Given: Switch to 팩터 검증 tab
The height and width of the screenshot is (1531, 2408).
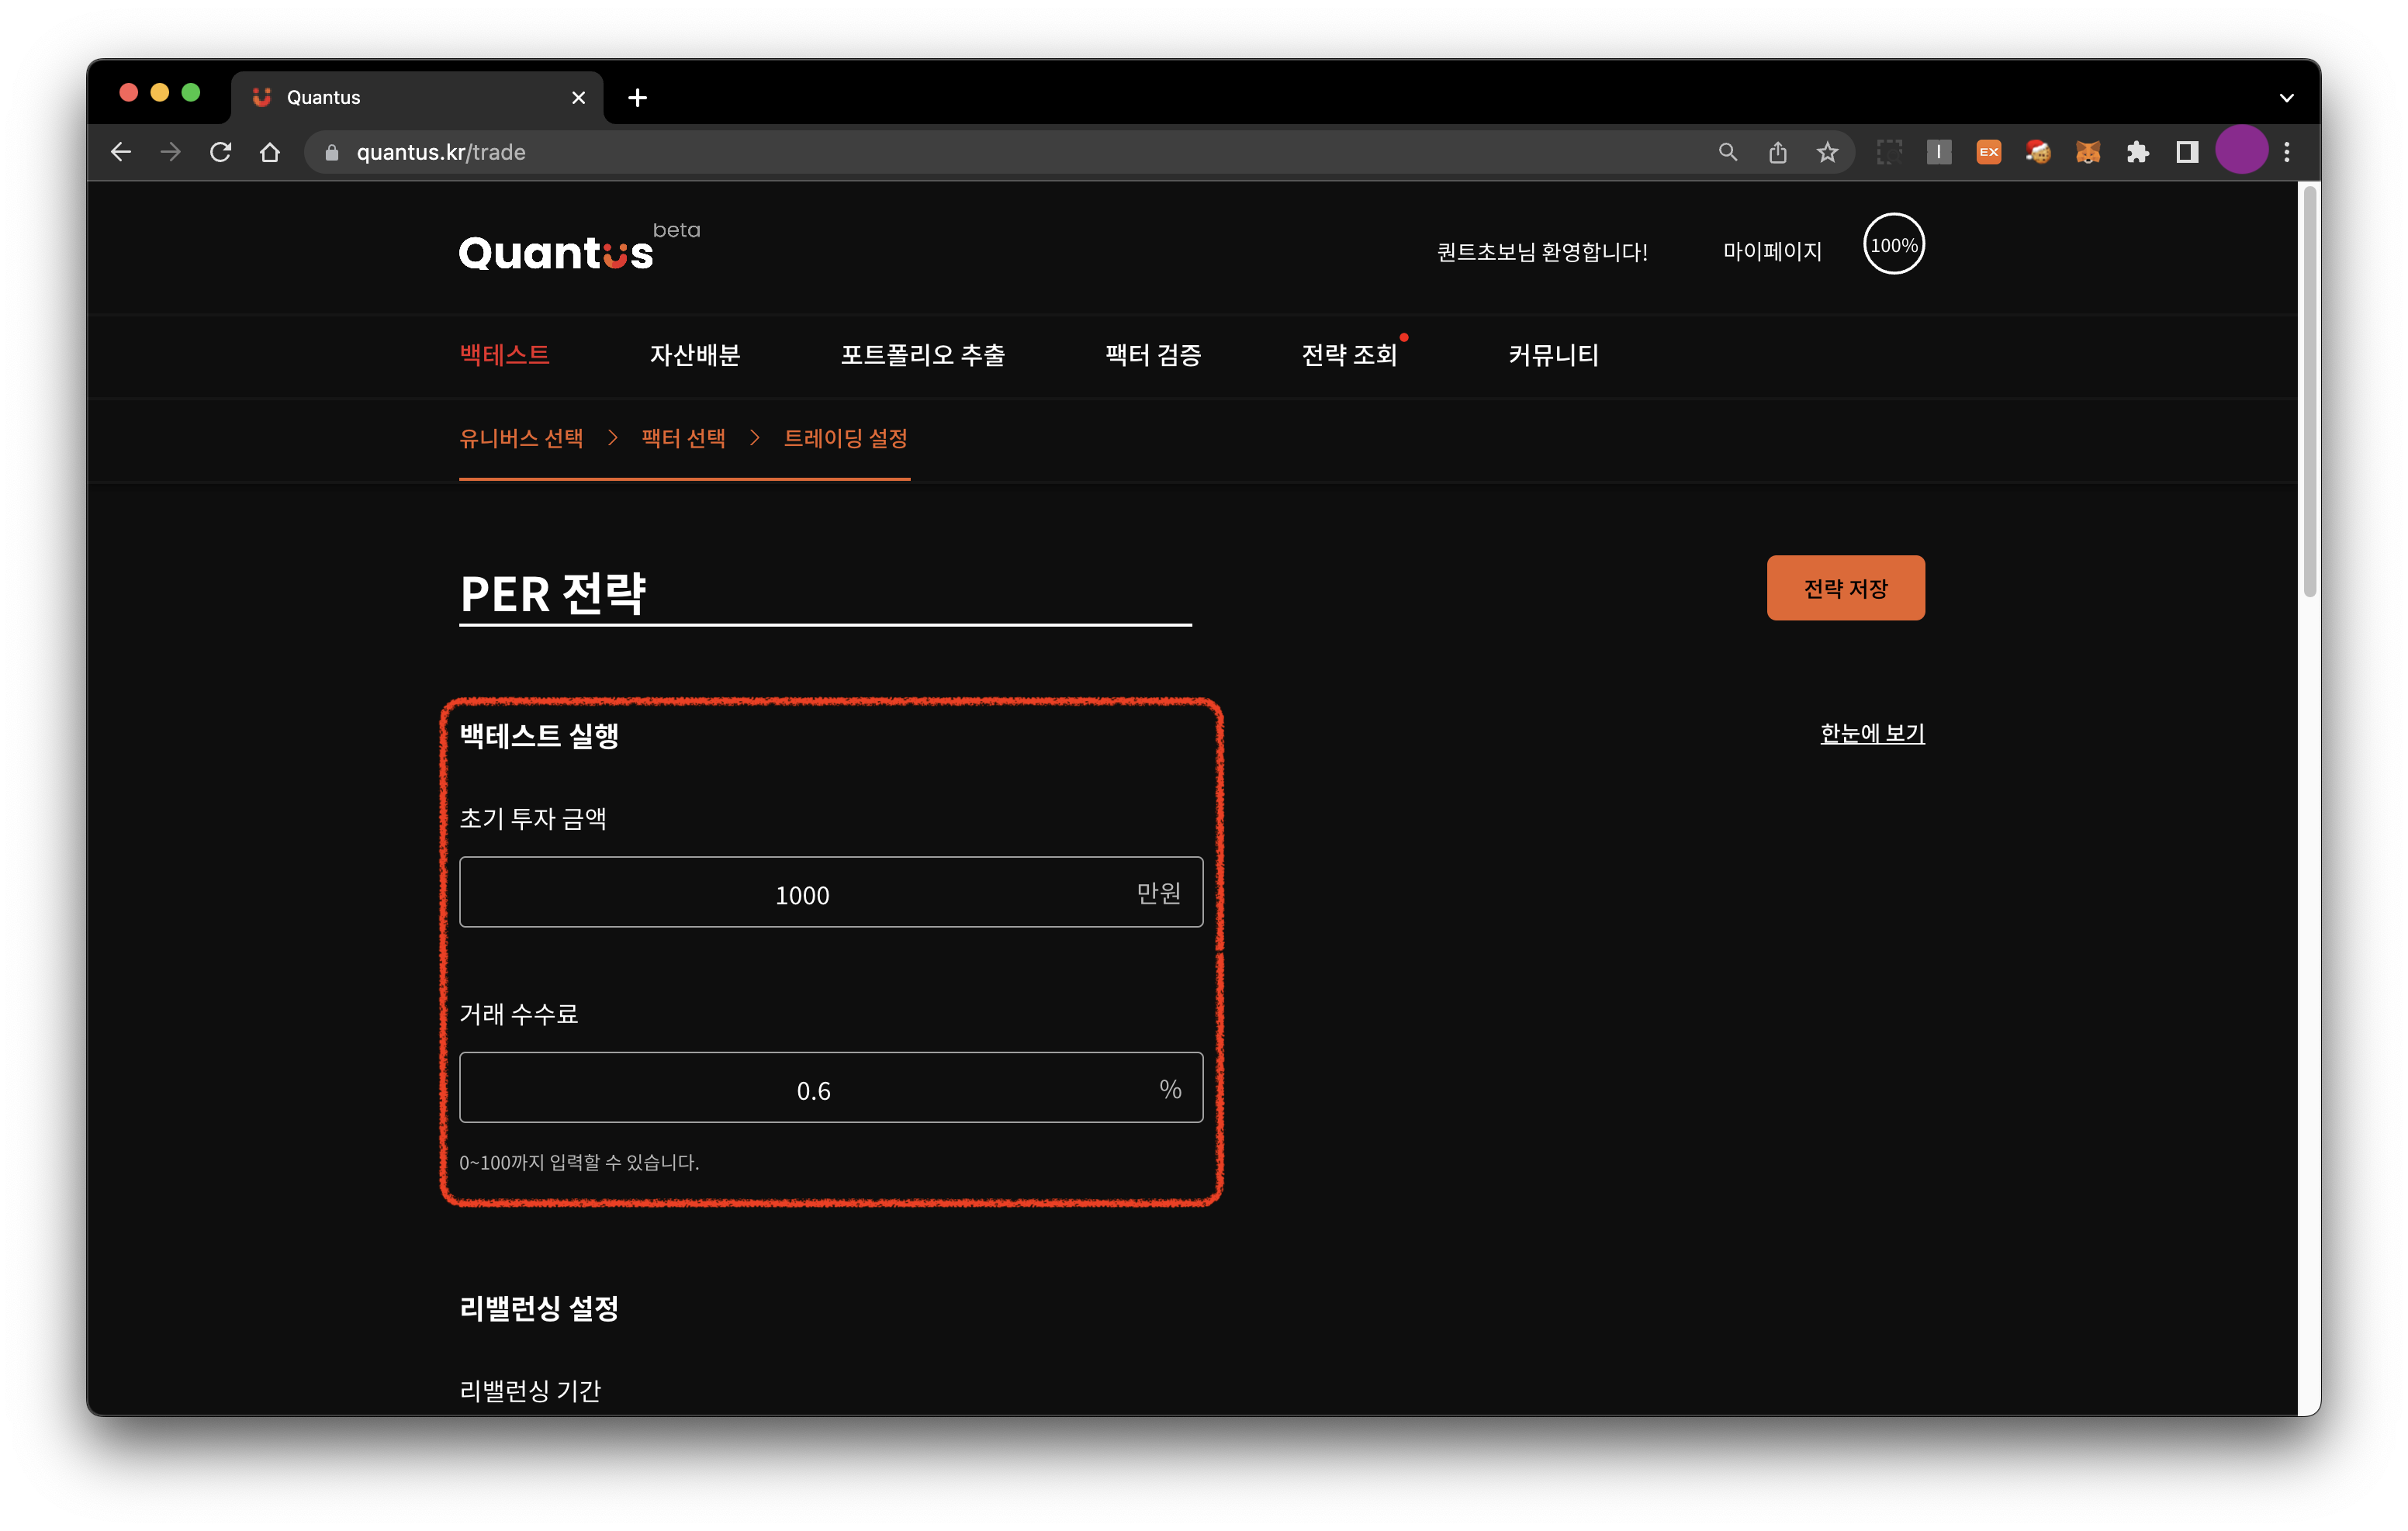Looking at the screenshot, I should click(1153, 355).
